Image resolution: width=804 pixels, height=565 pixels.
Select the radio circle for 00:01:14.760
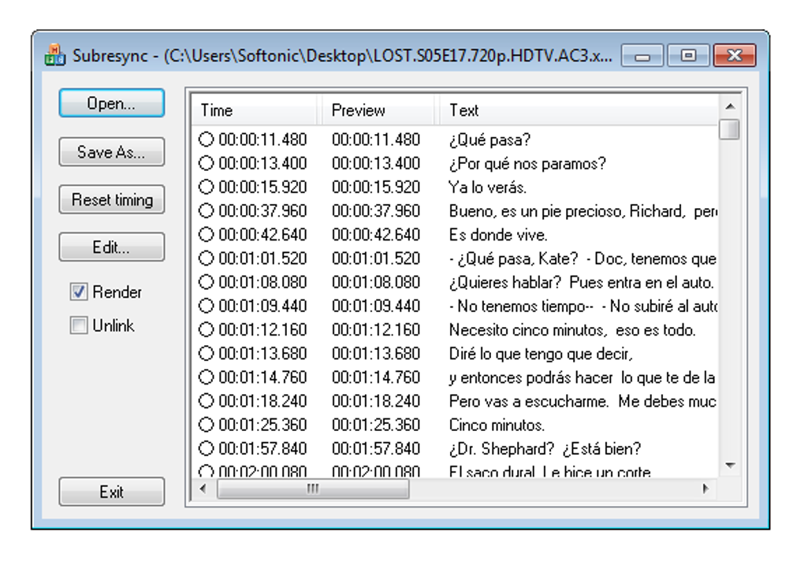[x=207, y=377]
